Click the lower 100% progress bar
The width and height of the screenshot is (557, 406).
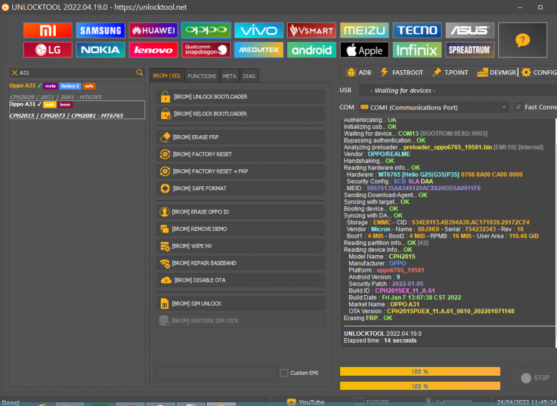(x=420, y=386)
